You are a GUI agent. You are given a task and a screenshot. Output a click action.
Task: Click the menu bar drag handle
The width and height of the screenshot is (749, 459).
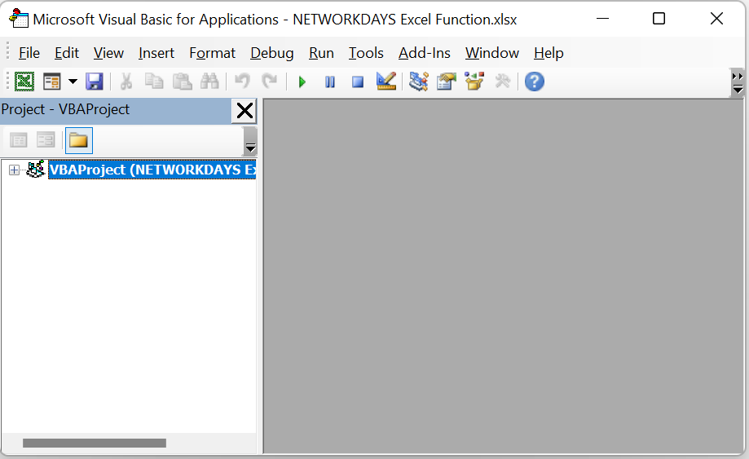tap(7, 52)
